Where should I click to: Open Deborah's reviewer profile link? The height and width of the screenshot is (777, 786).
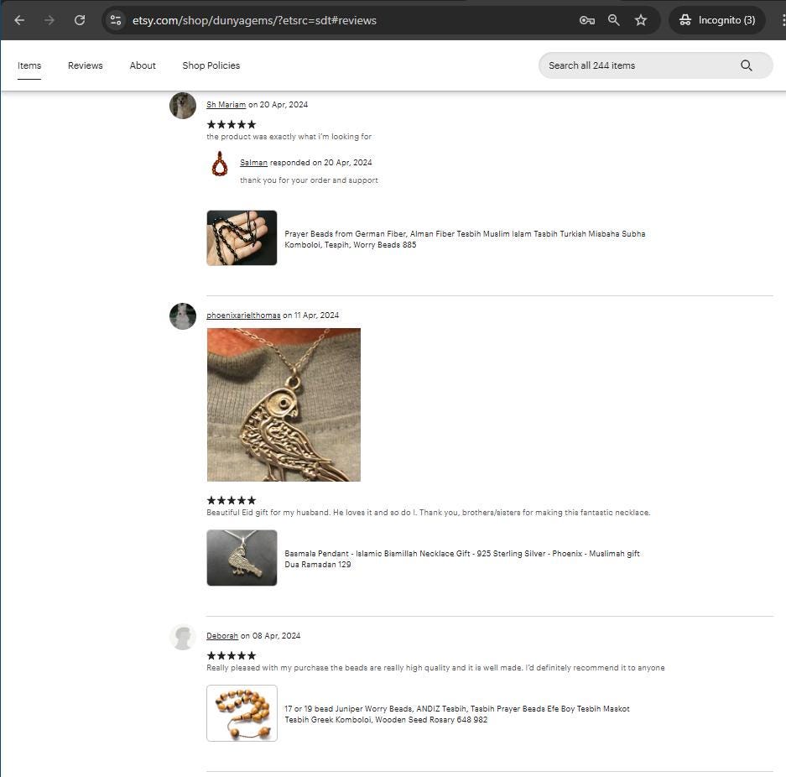click(222, 636)
